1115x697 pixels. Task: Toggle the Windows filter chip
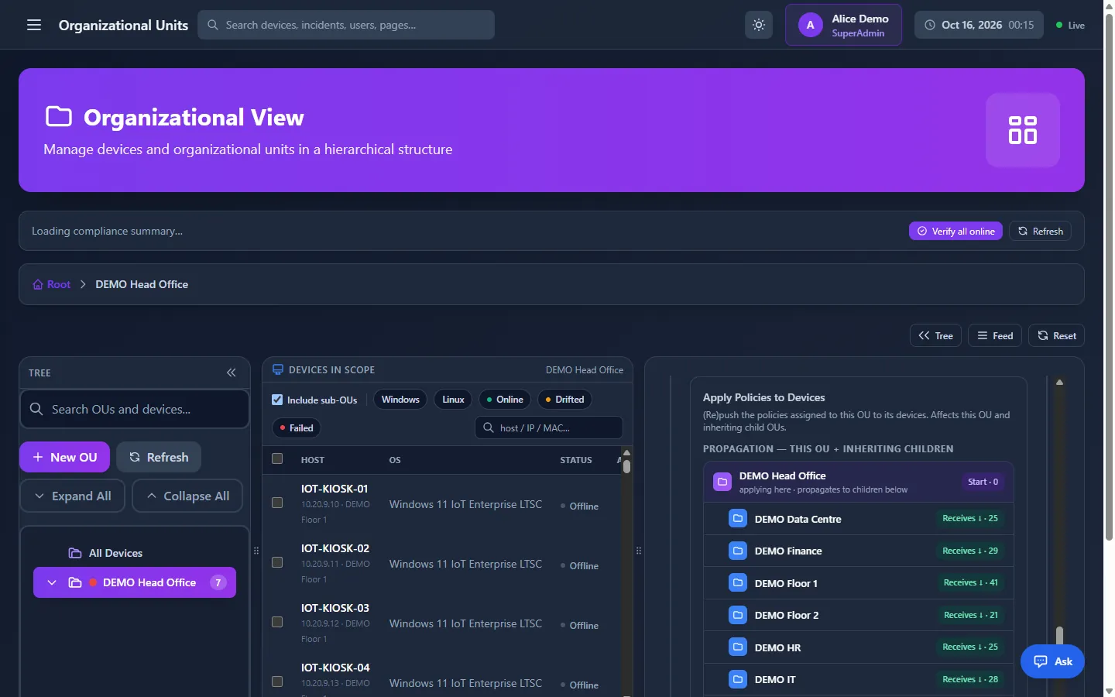(x=400, y=400)
